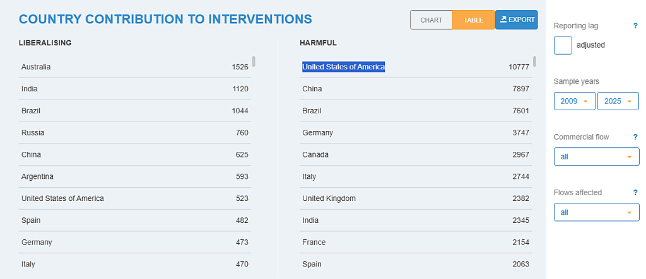Select the TABLE view tab
The image size is (646, 279).
pyautogui.click(x=473, y=20)
